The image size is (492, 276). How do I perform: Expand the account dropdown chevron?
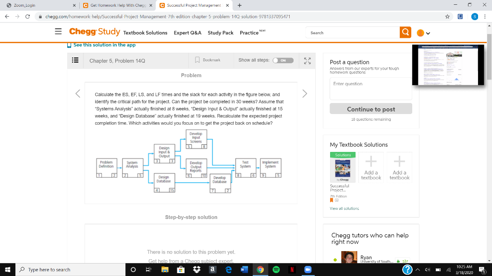[x=428, y=33]
